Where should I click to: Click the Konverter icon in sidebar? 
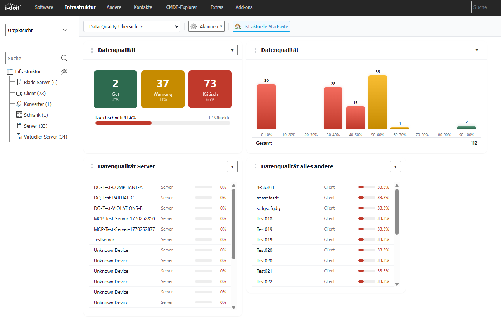coord(18,104)
